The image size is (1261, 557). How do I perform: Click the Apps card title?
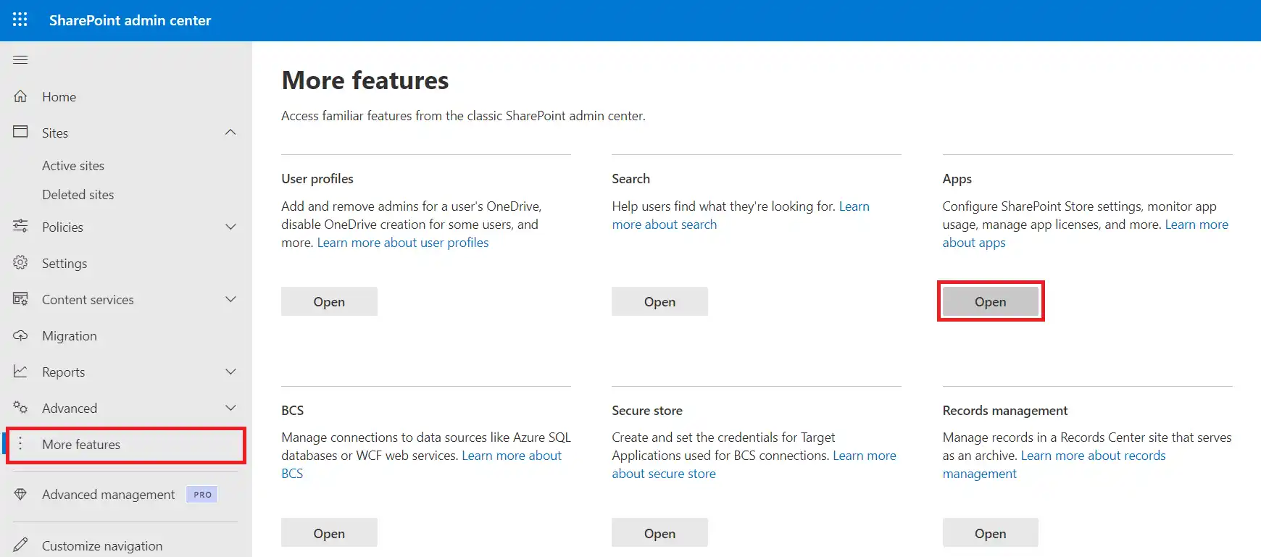coord(957,179)
